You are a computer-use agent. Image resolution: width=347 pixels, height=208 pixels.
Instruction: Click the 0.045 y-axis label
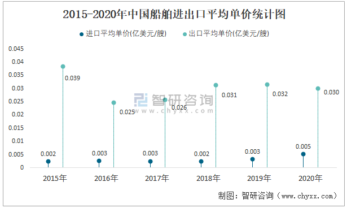coord(16,49)
